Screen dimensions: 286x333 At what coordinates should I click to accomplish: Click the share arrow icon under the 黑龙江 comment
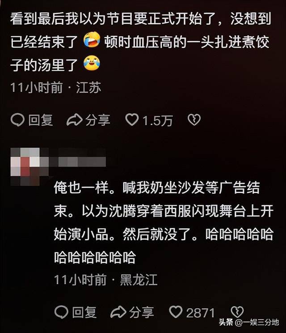click(118, 312)
